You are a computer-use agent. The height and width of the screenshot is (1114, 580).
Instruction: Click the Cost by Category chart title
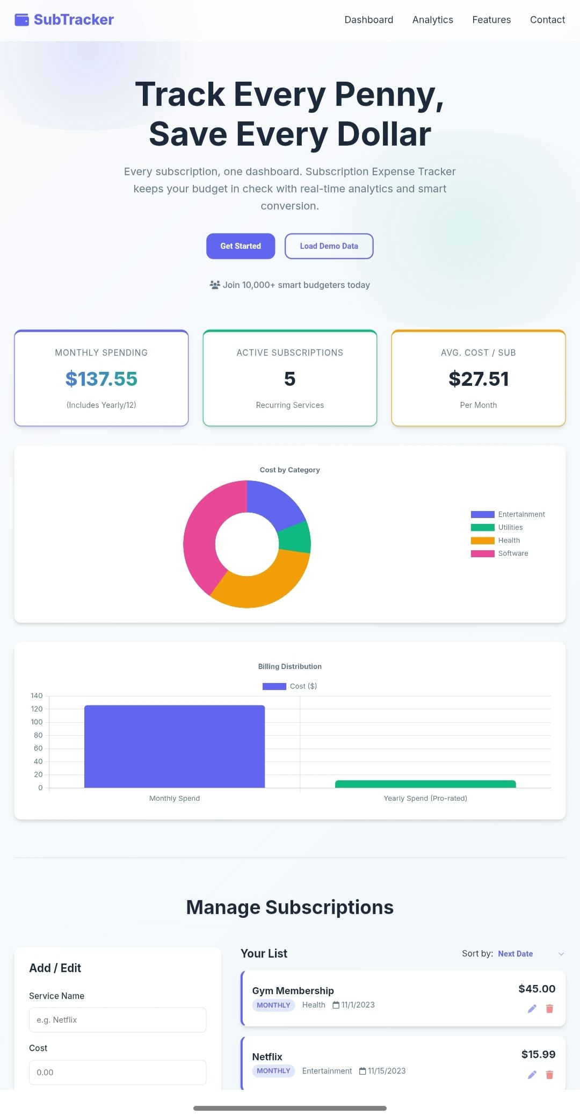(290, 470)
